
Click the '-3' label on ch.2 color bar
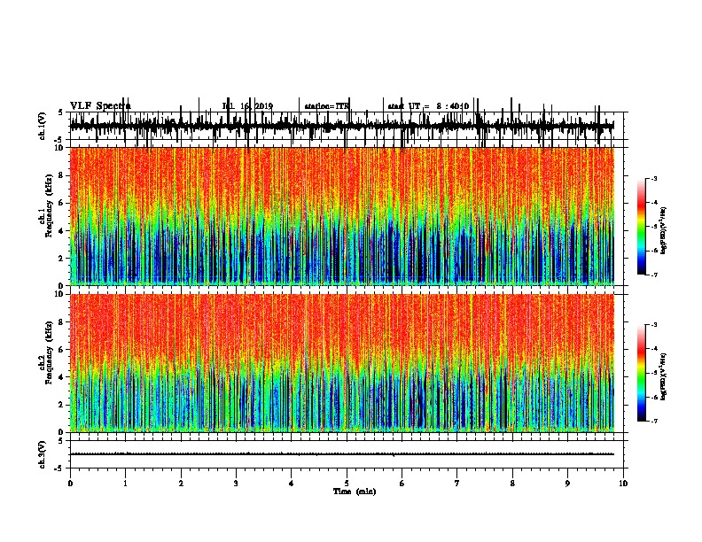[654, 325]
